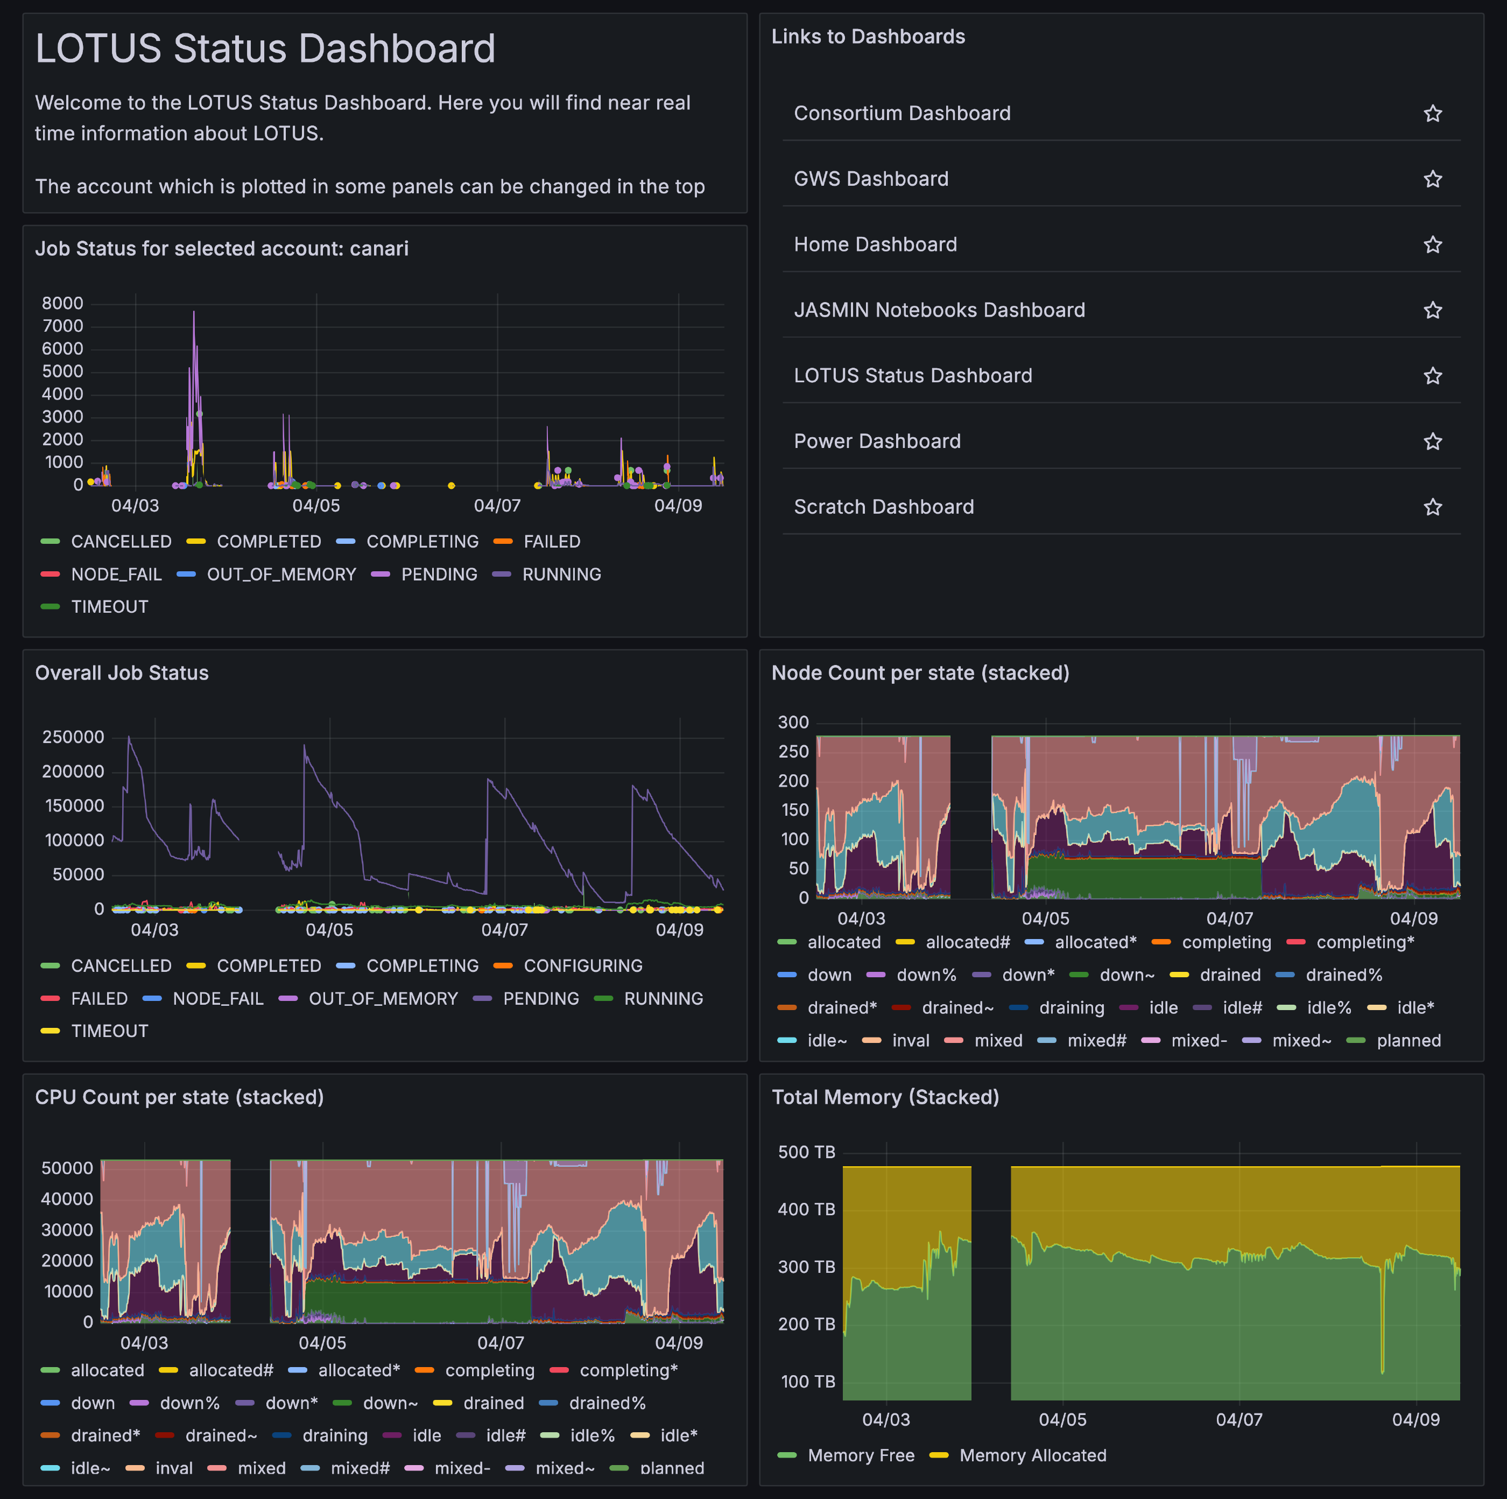Click the Job Status for selected account panel title
This screenshot has height=1499, width=1507.
(x=222, y=249)
